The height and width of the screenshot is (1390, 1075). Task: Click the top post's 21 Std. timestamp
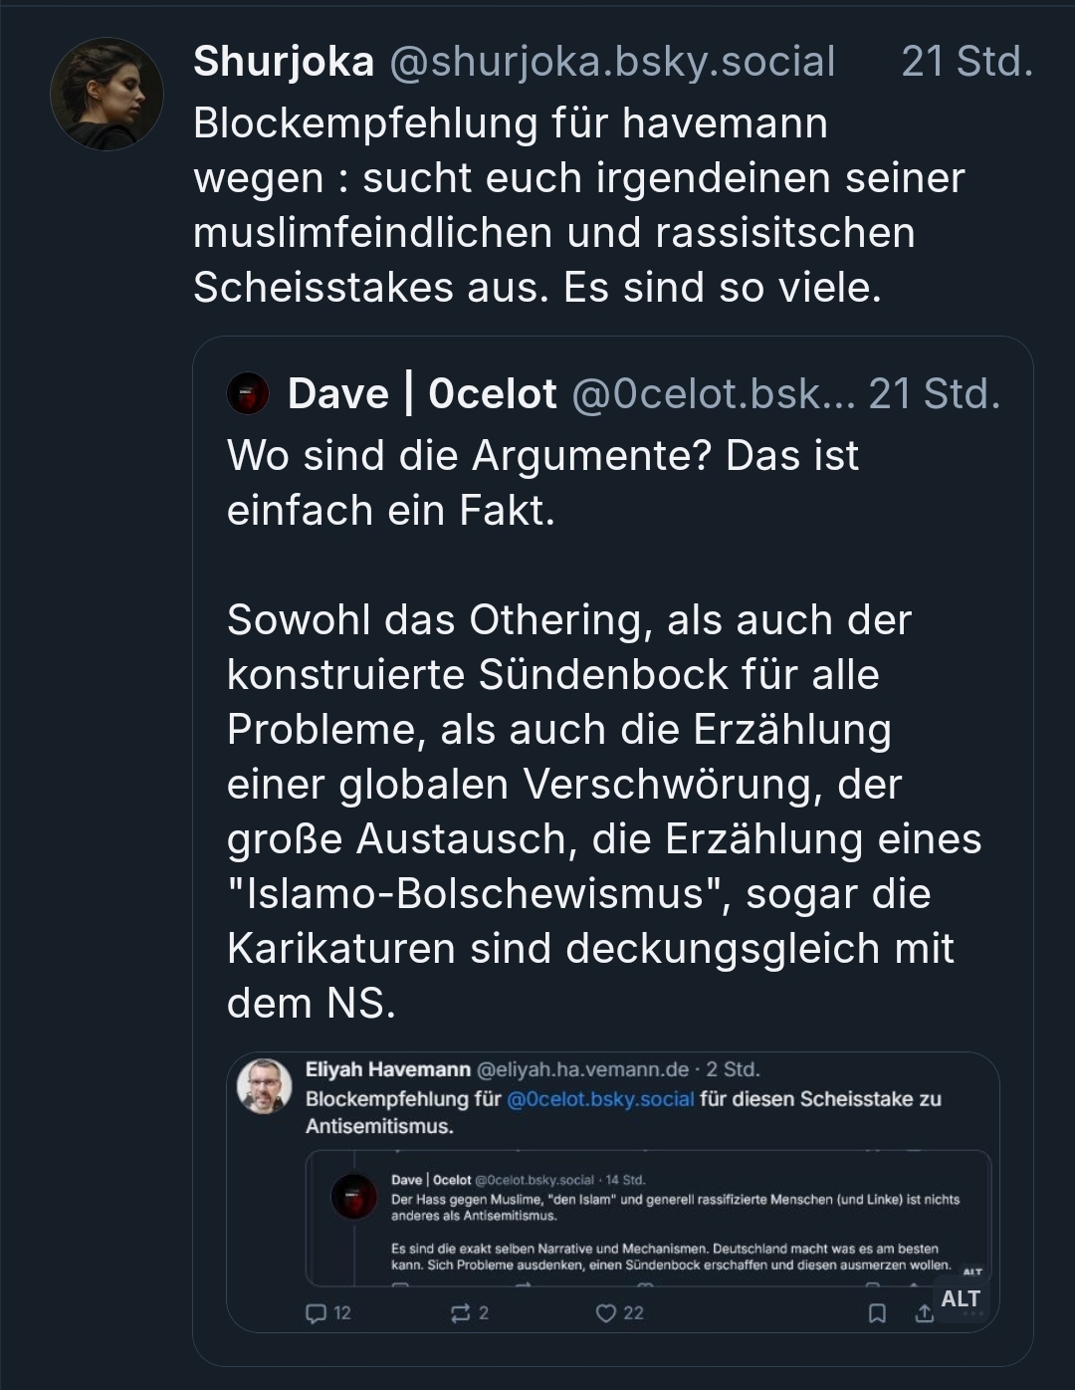967,62
